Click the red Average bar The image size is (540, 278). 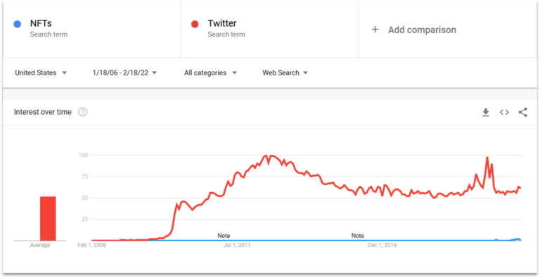click(48, 218)
